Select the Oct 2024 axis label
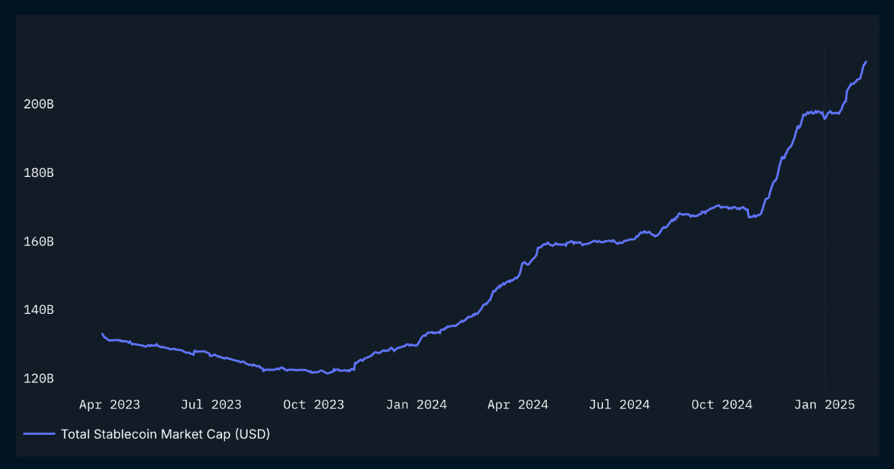Viewport: 894px width, 469px height. coord(722,404)
